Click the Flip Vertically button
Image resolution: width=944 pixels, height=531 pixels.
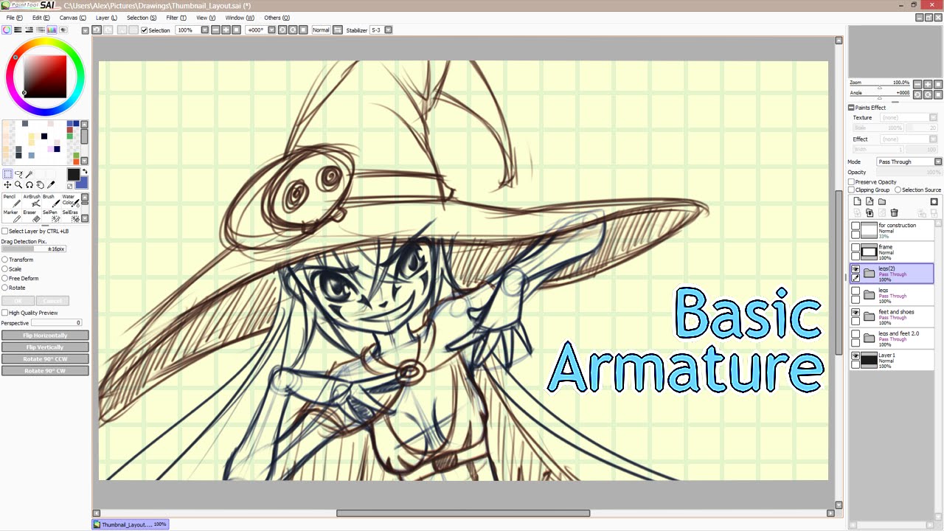pos(45,347)
